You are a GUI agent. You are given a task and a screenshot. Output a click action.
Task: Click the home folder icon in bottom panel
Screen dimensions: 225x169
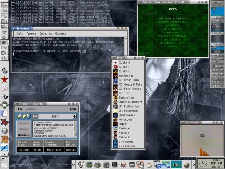(x=98, y=164)
